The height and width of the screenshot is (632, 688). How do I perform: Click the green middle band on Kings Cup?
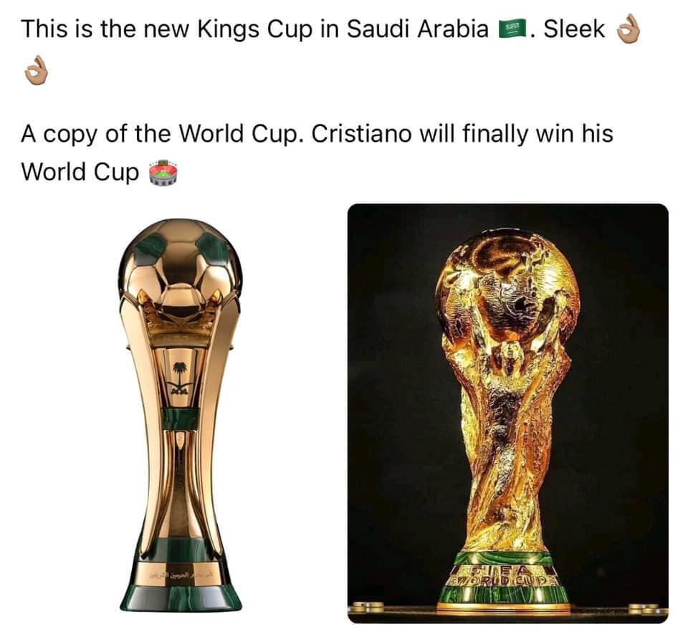[180, 419]
